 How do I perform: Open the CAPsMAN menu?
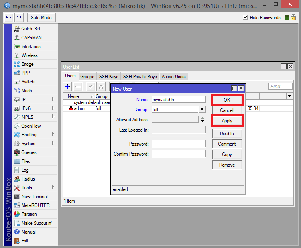35,38
